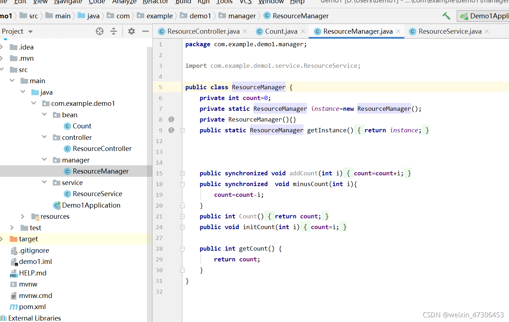Image resolution: width=509 pixels, height=322 pixels.
Task: Click the Build Project hammer icon
Action: pos(446,16)
